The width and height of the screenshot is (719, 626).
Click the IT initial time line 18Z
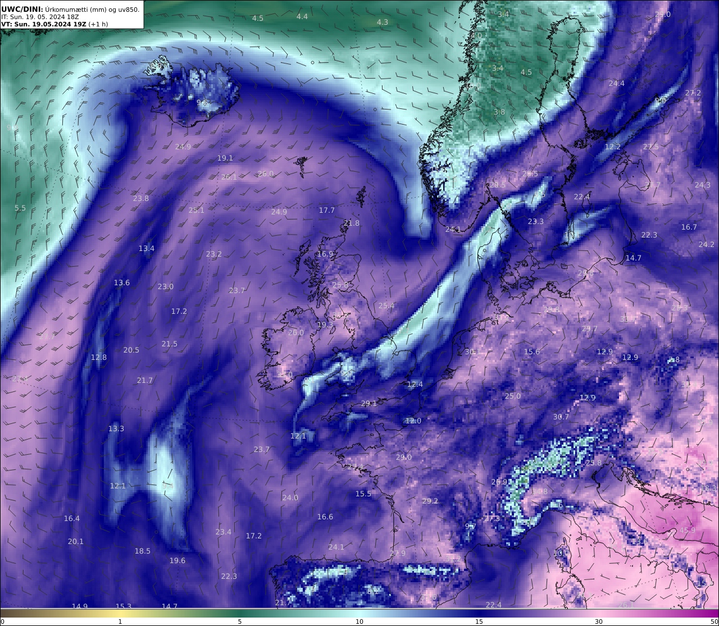[40, 16]
